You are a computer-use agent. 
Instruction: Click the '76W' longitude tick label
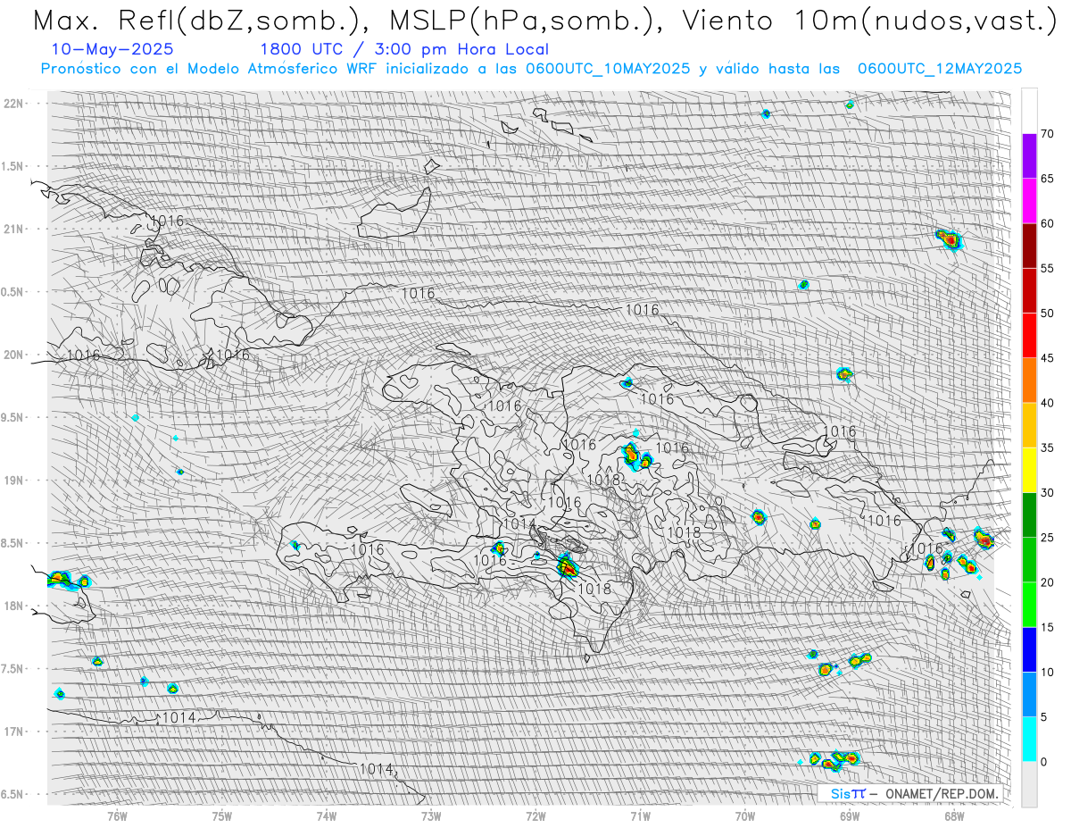coord(117,815)
